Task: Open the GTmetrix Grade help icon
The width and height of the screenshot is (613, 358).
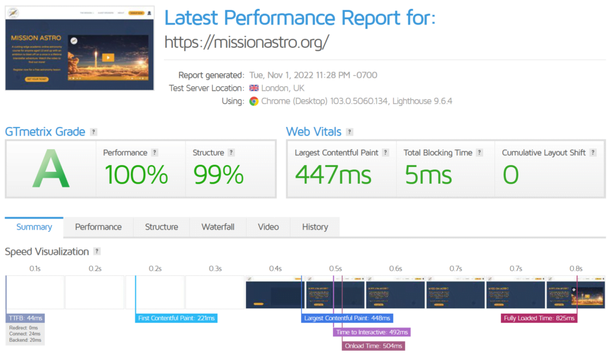Action: click(93, 132)
